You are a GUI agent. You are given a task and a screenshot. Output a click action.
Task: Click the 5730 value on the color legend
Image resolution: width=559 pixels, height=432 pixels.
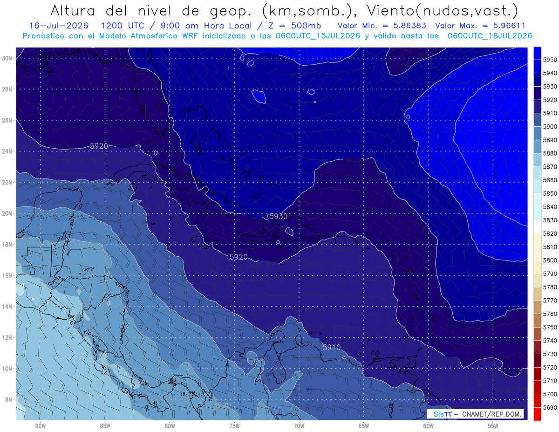[x=550, y=354]
